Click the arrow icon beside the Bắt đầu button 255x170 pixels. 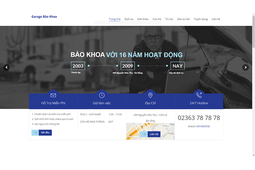tap(35, 132)
